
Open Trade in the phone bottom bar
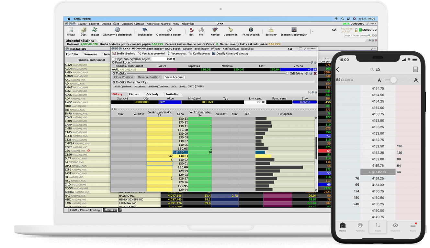click(378, 227)
